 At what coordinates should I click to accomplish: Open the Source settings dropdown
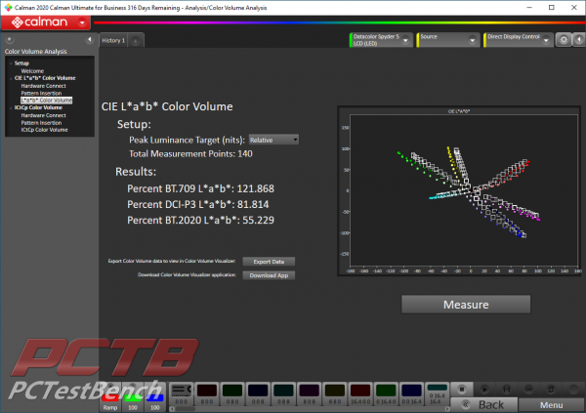click(472, 40)
